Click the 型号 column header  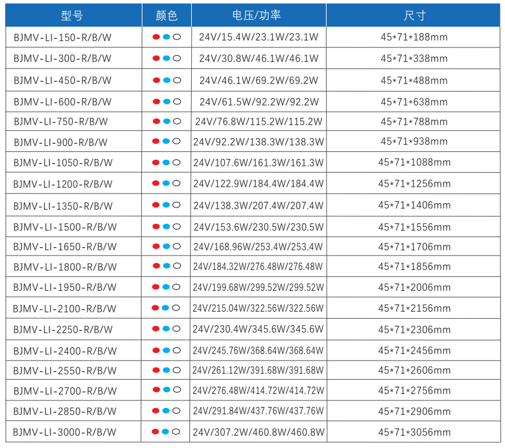pyautogui.click(x=72, y=15)
